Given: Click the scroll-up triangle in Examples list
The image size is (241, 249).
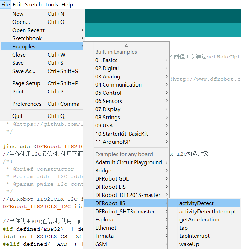Looking at the screenshot, I should click(x=126, y=45).
